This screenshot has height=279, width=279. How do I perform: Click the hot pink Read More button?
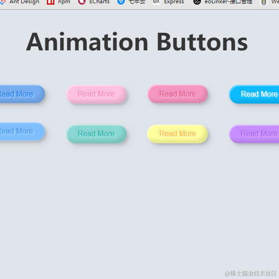[x=178, y=94]
